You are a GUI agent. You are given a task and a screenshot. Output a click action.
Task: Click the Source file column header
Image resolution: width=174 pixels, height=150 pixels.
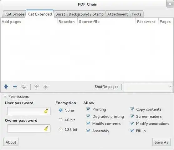click(106, 22)
